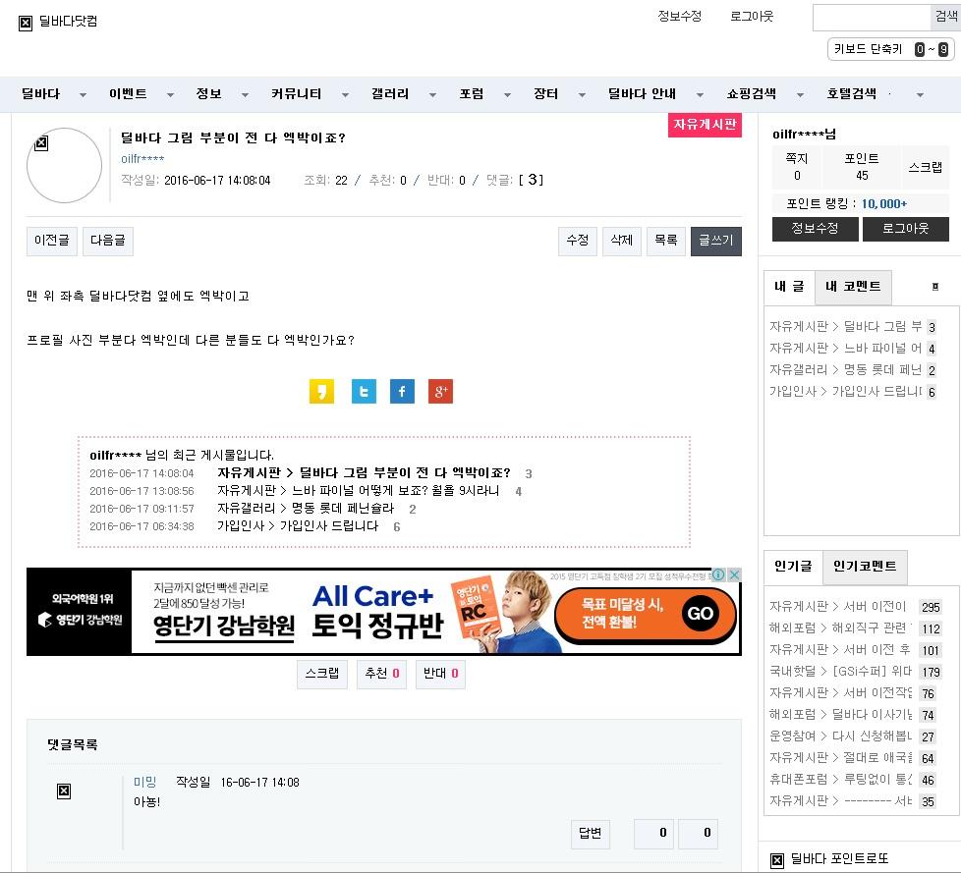This screenshot has width=961, height=873.
Task: Click the search input field at top
Action: [x=871, y=18]
